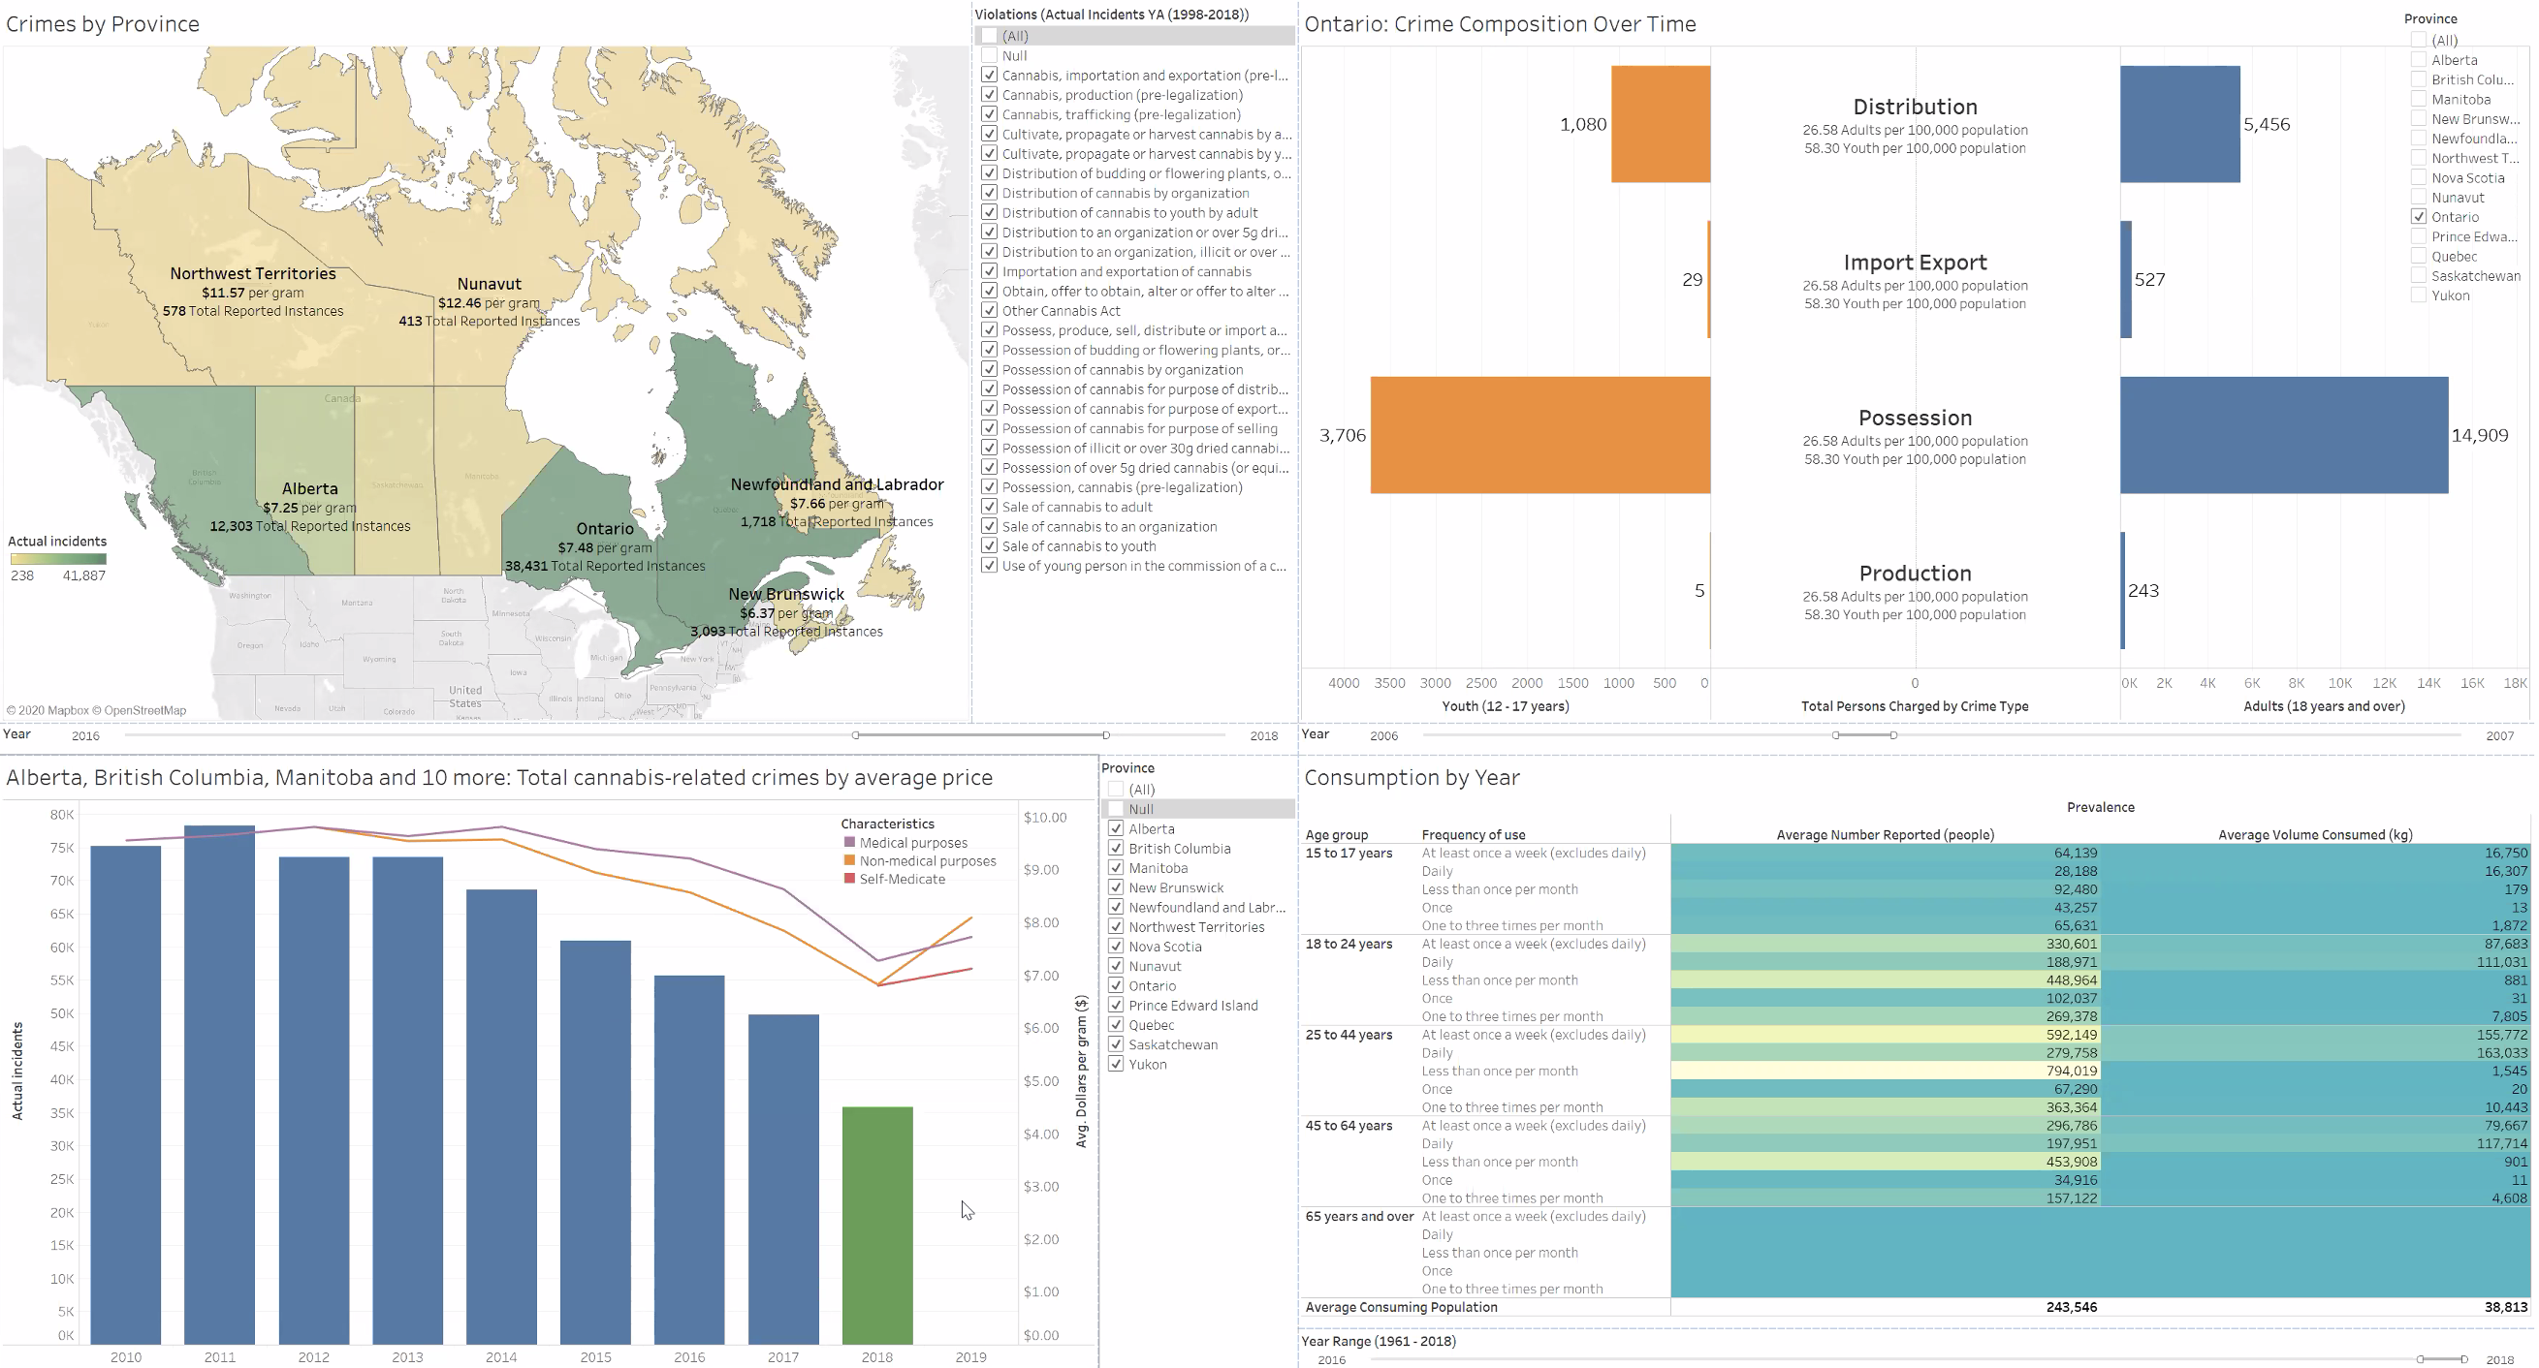Click the Nunavut label on the map

pos(489,284)
